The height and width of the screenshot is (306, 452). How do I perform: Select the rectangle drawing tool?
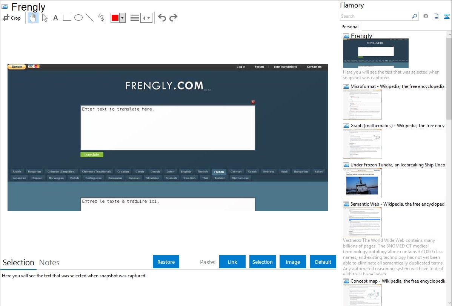67,18
